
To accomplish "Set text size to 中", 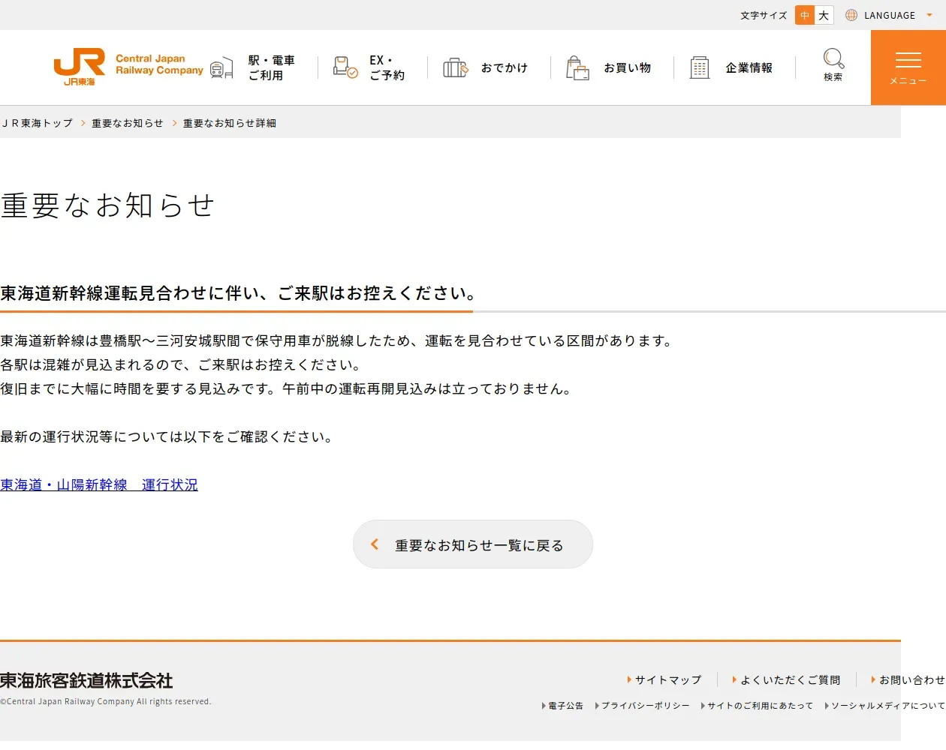I will pyautogui.click(x=805, y=15).
